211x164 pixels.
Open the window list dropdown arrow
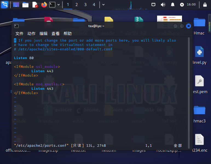pyautogui.click(x=103, y=5)
